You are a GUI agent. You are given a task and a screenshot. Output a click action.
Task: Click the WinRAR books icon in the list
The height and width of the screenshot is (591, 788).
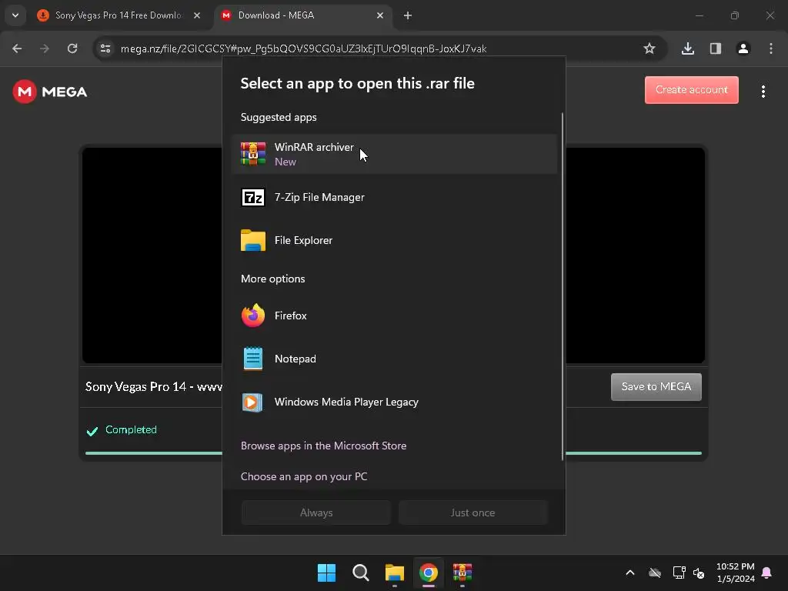point(252,154)
